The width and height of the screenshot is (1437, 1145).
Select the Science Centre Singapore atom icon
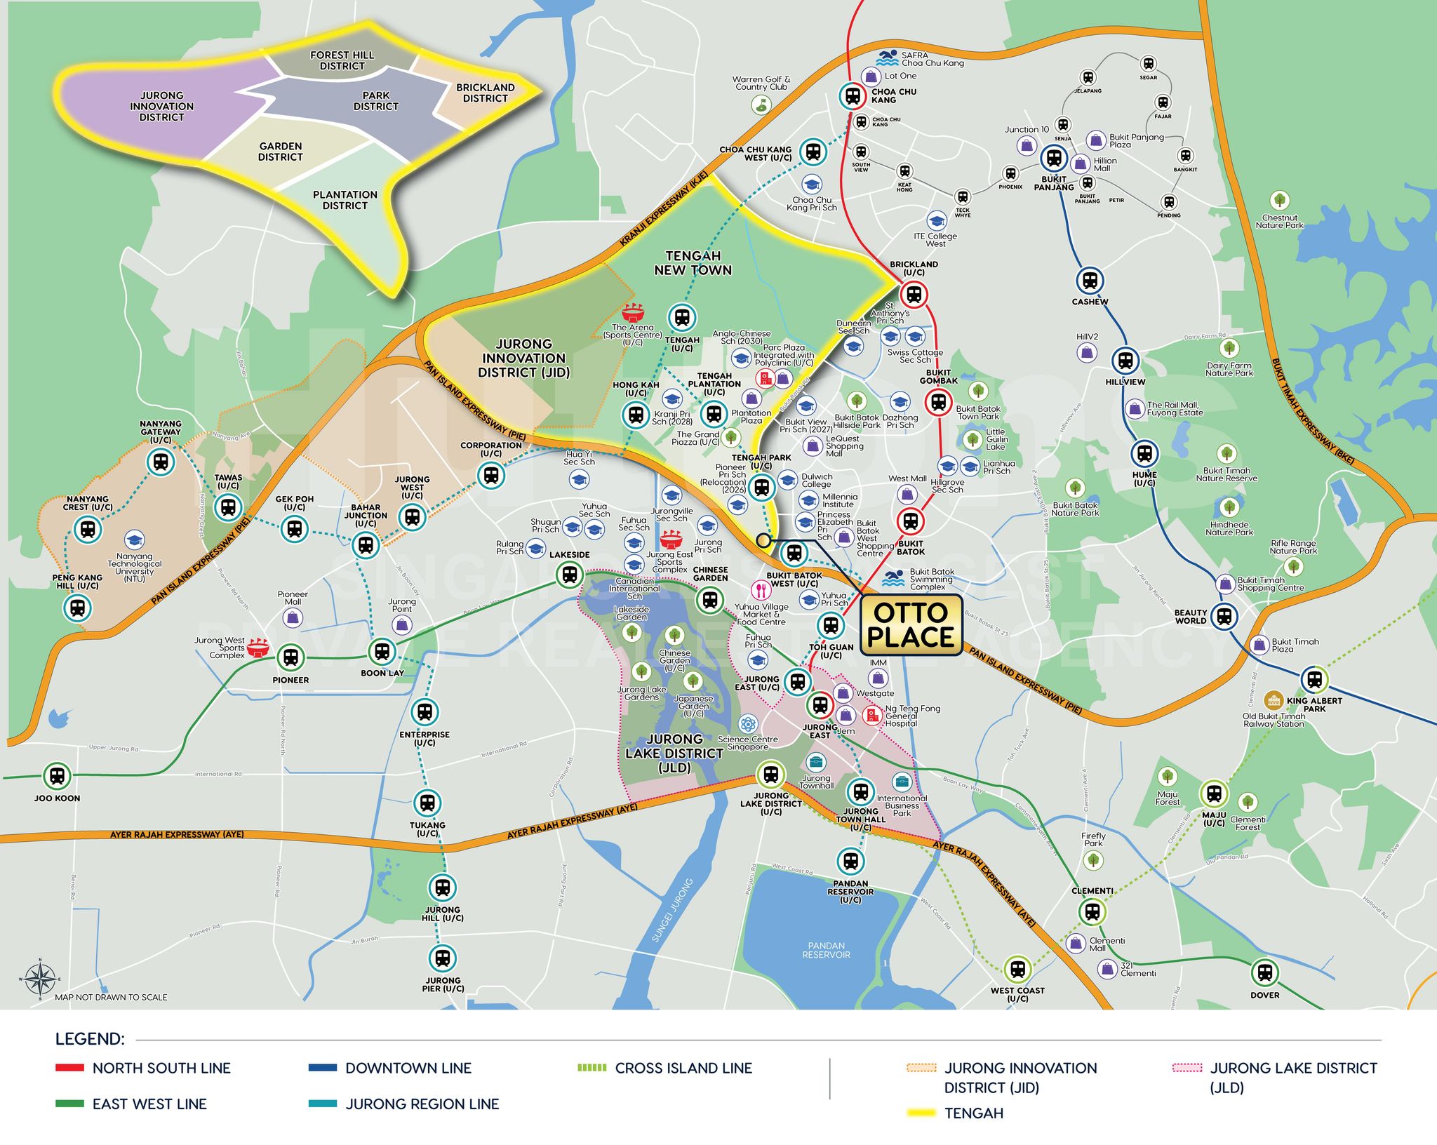[749, 723]
